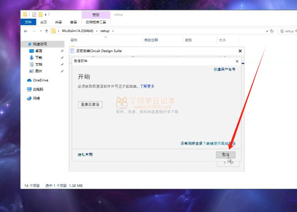Click the 取消 button in activation dialog

[x=225, y=155]
